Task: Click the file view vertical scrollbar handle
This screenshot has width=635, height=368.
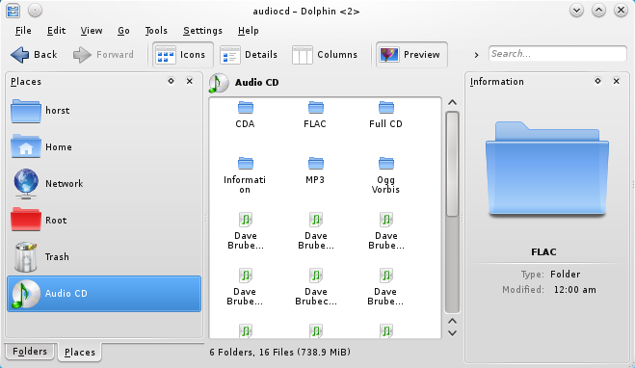Action: [452, 164]
